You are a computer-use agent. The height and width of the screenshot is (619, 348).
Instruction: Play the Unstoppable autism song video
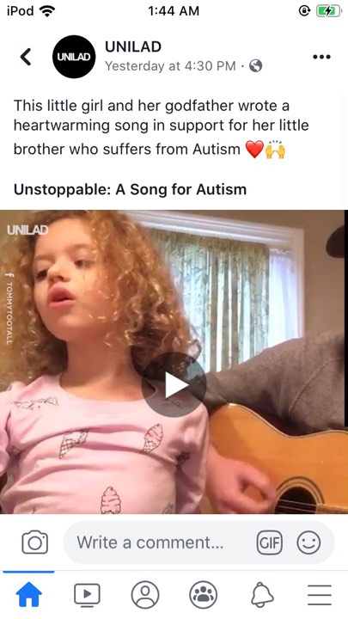point(174,385)
